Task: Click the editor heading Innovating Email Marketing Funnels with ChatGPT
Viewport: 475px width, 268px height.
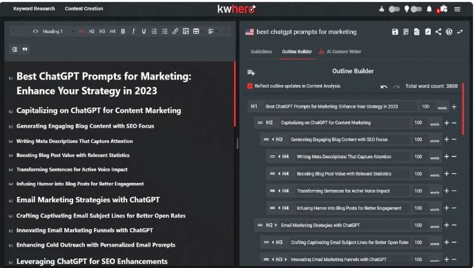Action: tap(84, 231)
